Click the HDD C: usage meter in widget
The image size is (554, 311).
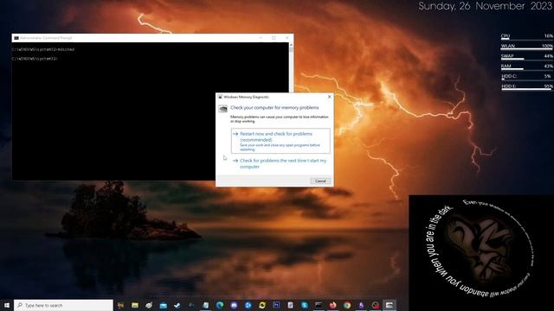click(x=527, y=77)
